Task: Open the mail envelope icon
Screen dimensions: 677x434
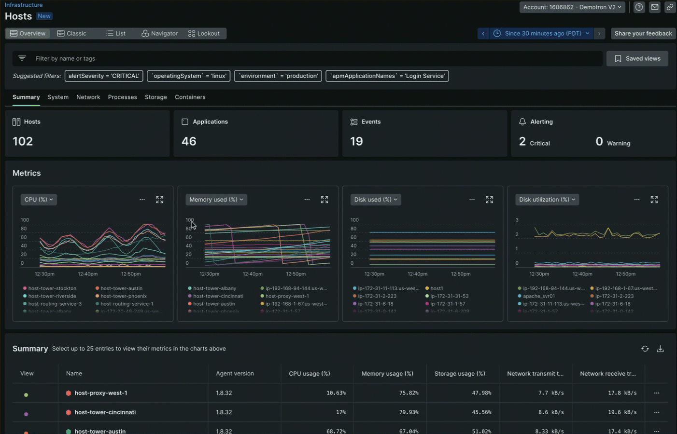Action: click(x=654, y=7)
